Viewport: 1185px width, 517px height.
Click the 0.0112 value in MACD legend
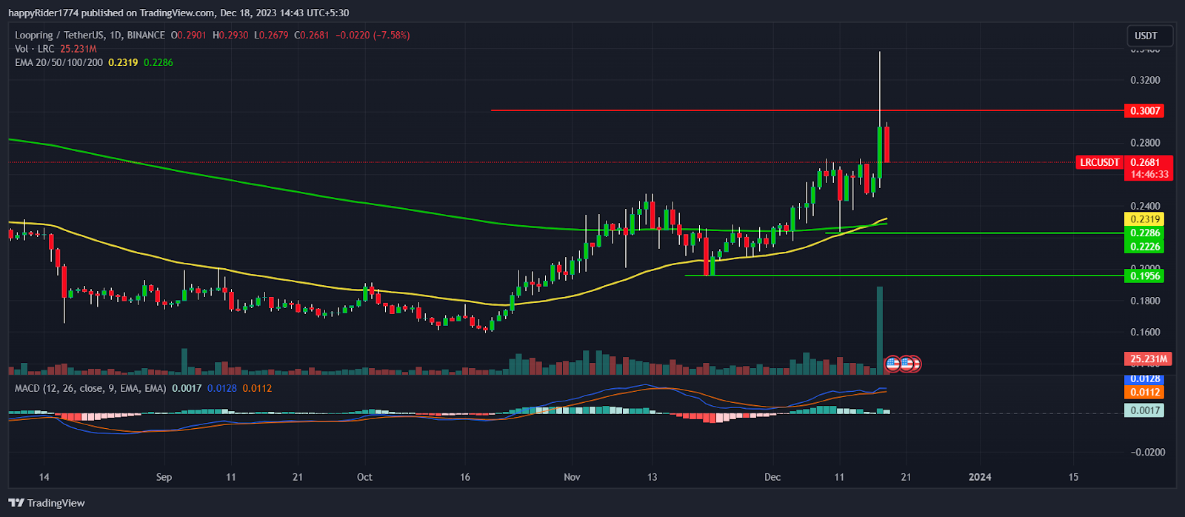257,388
